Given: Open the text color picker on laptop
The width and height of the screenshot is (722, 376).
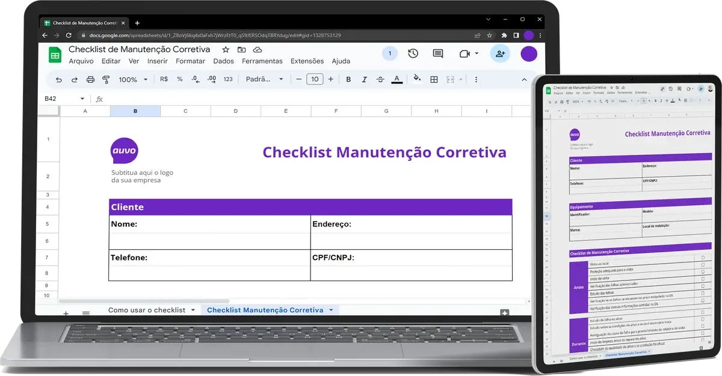Looking at the screenshot, I should (x=396, y=79).
